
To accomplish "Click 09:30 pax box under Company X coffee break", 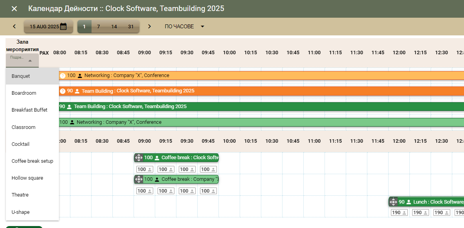I will [187, 191].
